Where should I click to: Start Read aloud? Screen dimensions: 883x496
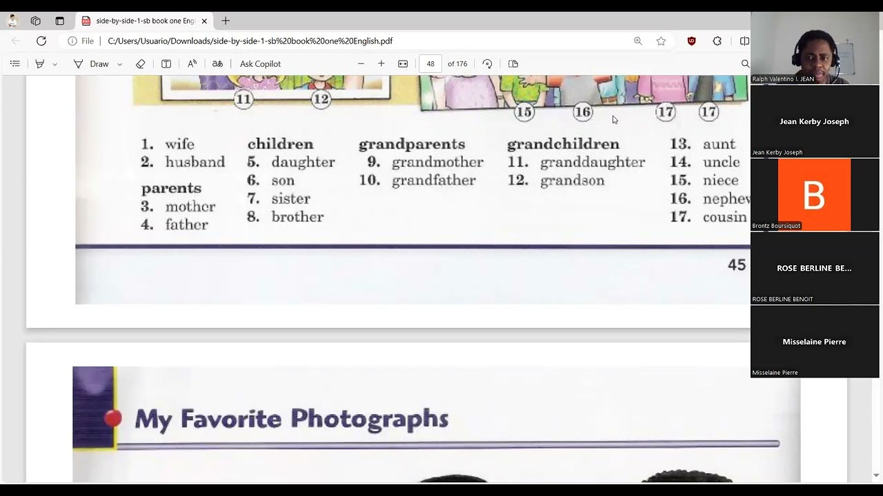pyautogui.click(x=192, y=63)
